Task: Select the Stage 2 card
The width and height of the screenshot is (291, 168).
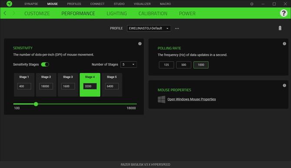Action: click(x=46, y=85)
